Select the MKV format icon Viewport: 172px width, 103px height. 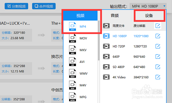73,50
